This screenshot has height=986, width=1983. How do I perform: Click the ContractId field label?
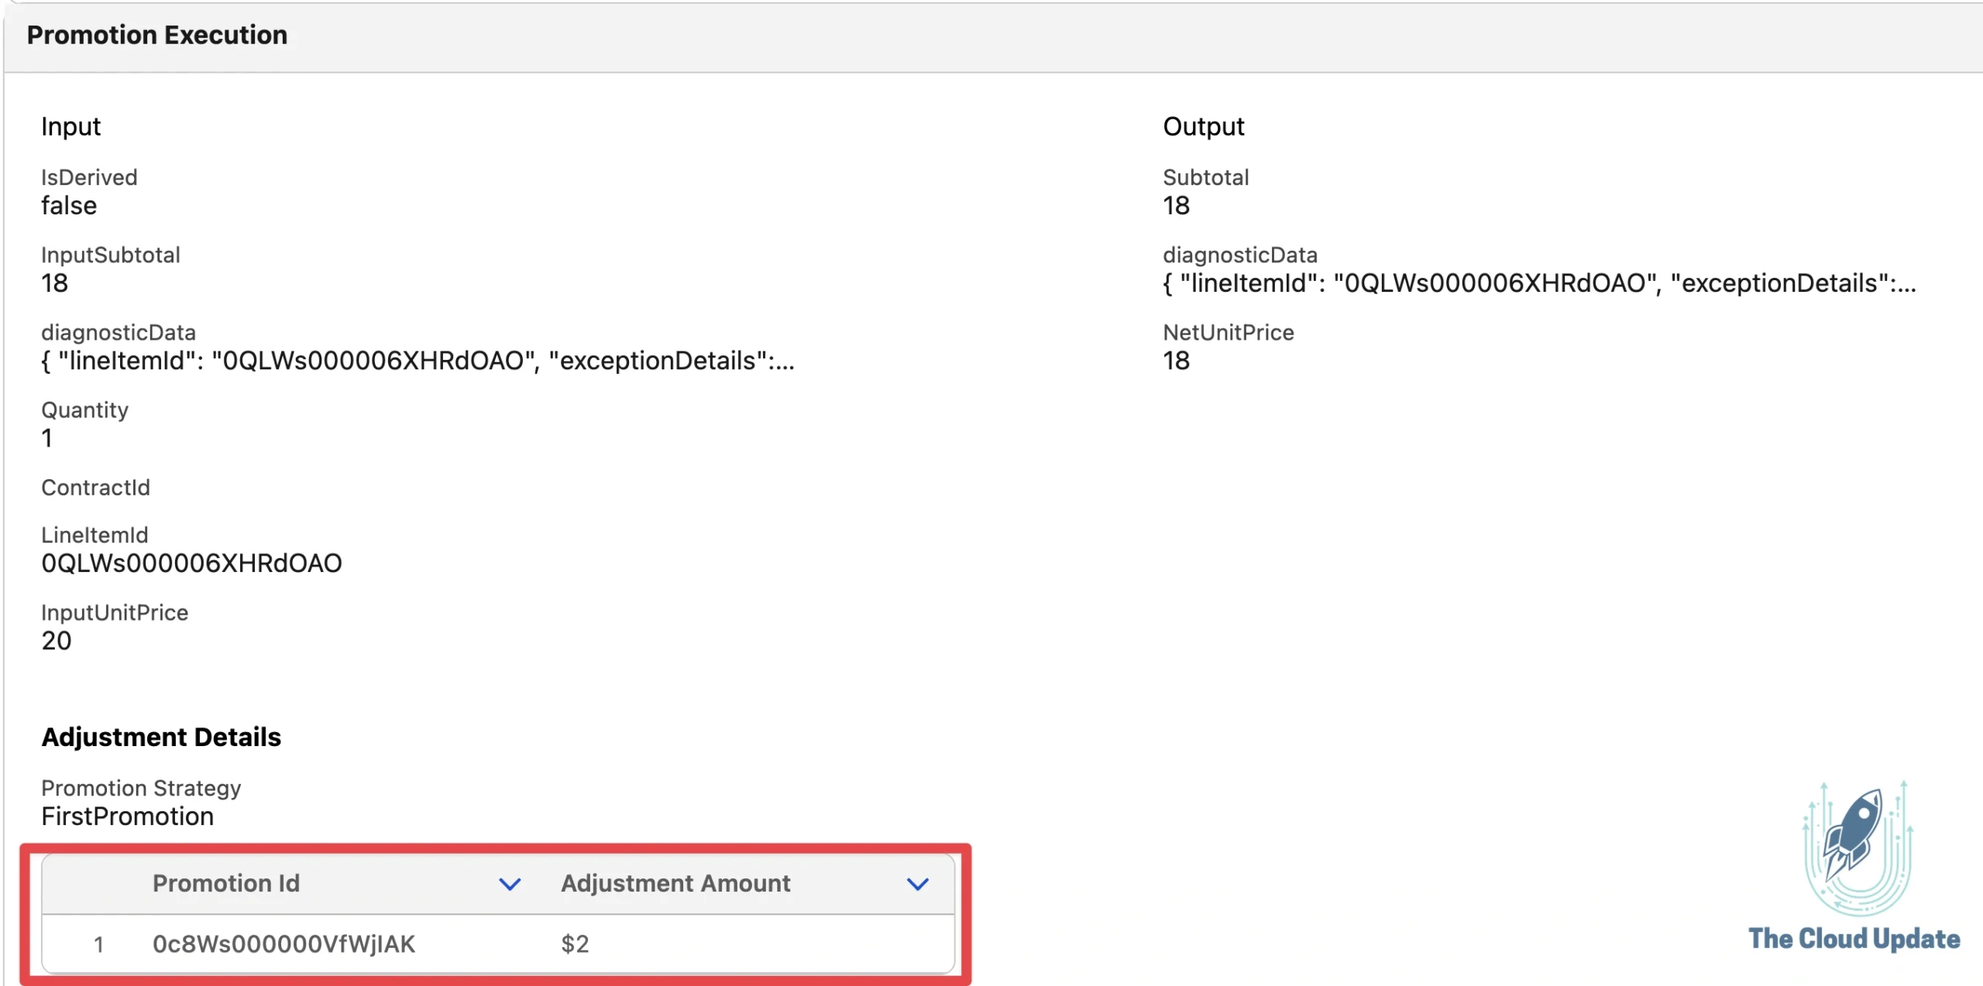coord(95,487)
